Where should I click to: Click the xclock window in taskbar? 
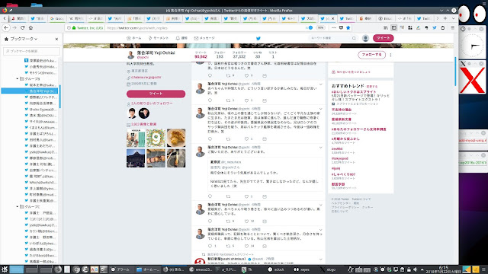click(x=276, y=269)
